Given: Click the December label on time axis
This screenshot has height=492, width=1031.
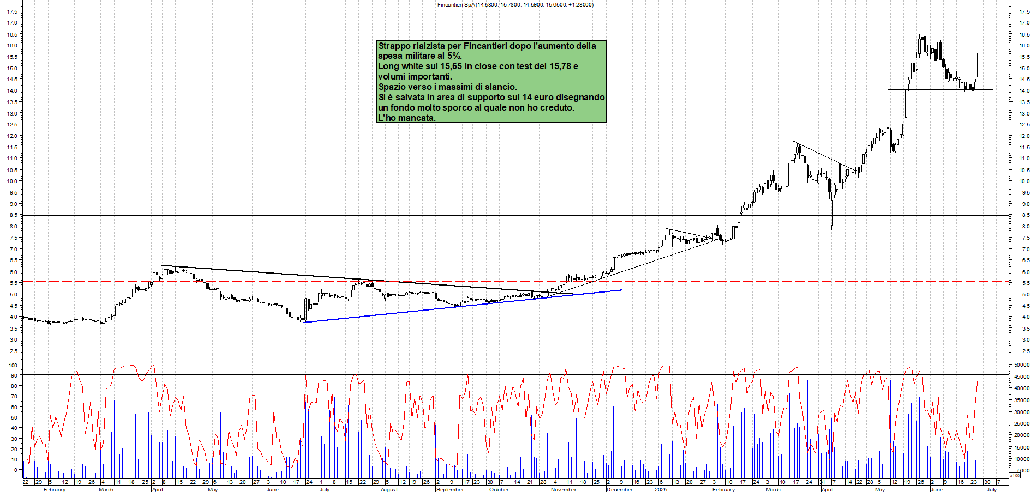Looking at the screenshot, I should click(x=619, y=489).
